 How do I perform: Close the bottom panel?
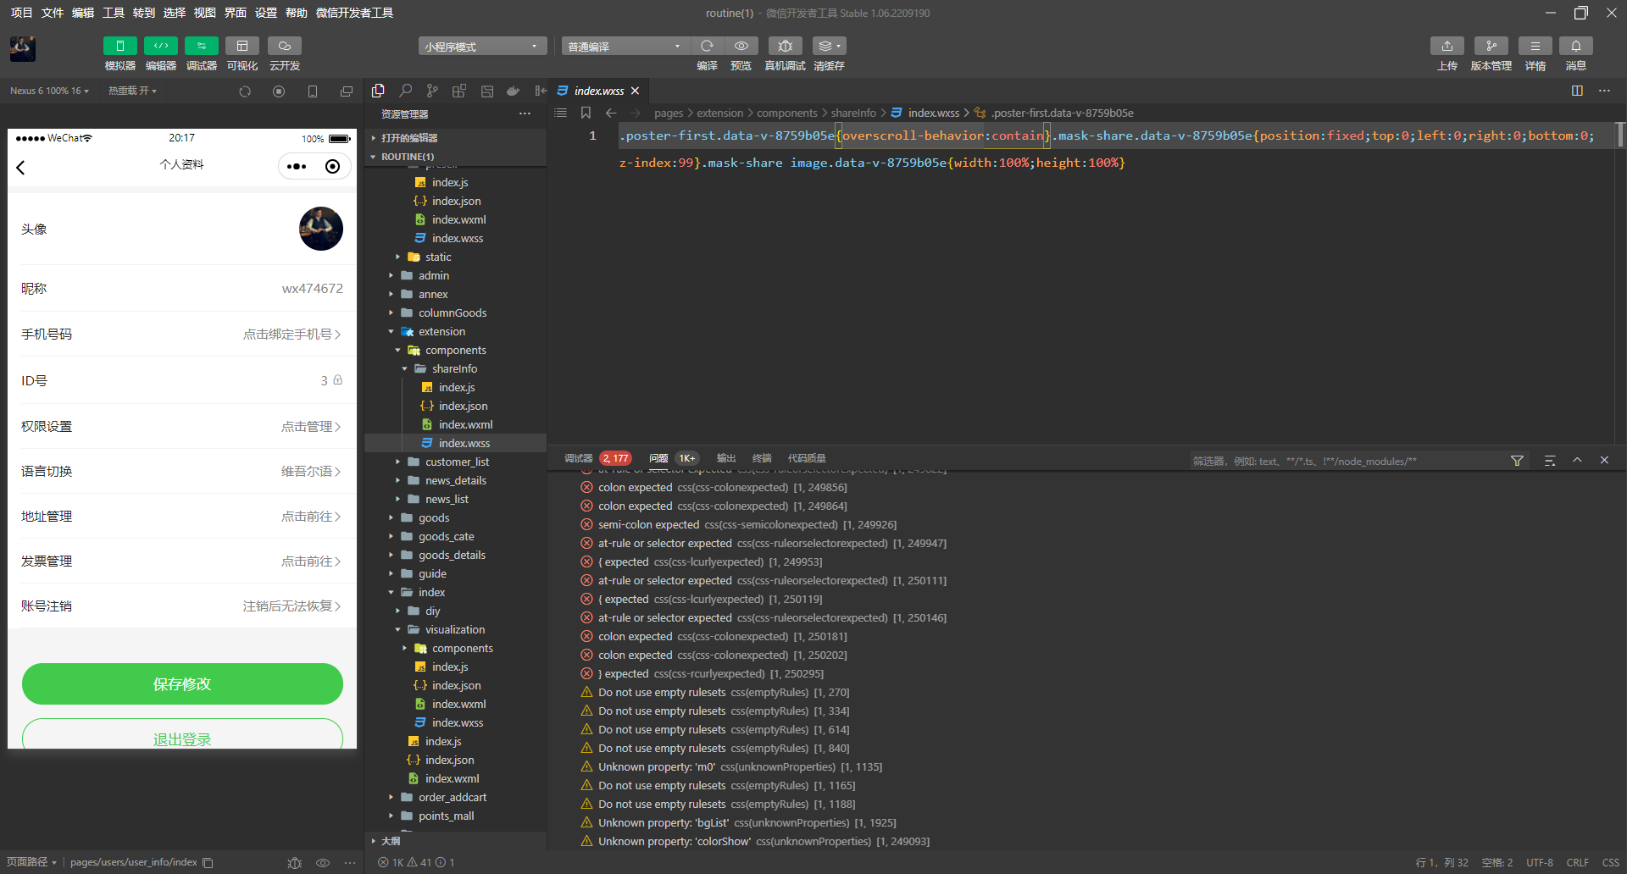pyautogui.click(x=1604, y=460)
